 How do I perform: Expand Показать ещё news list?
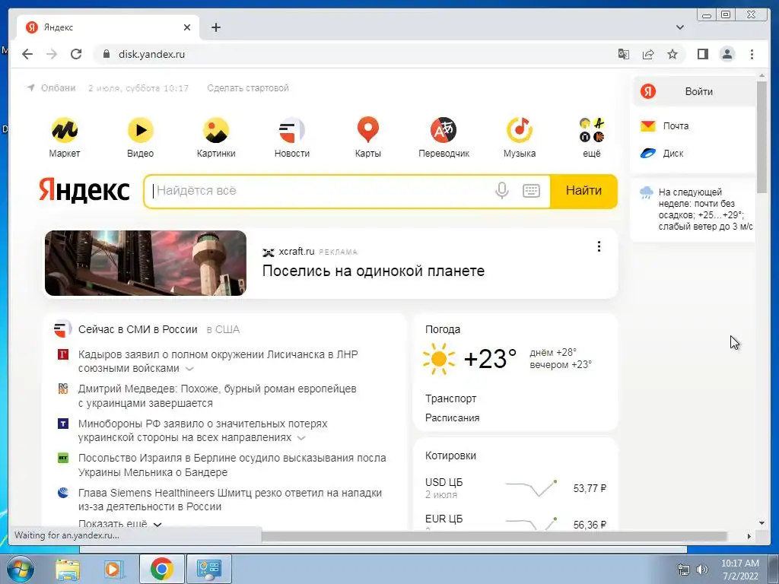(x=120, y=524)
